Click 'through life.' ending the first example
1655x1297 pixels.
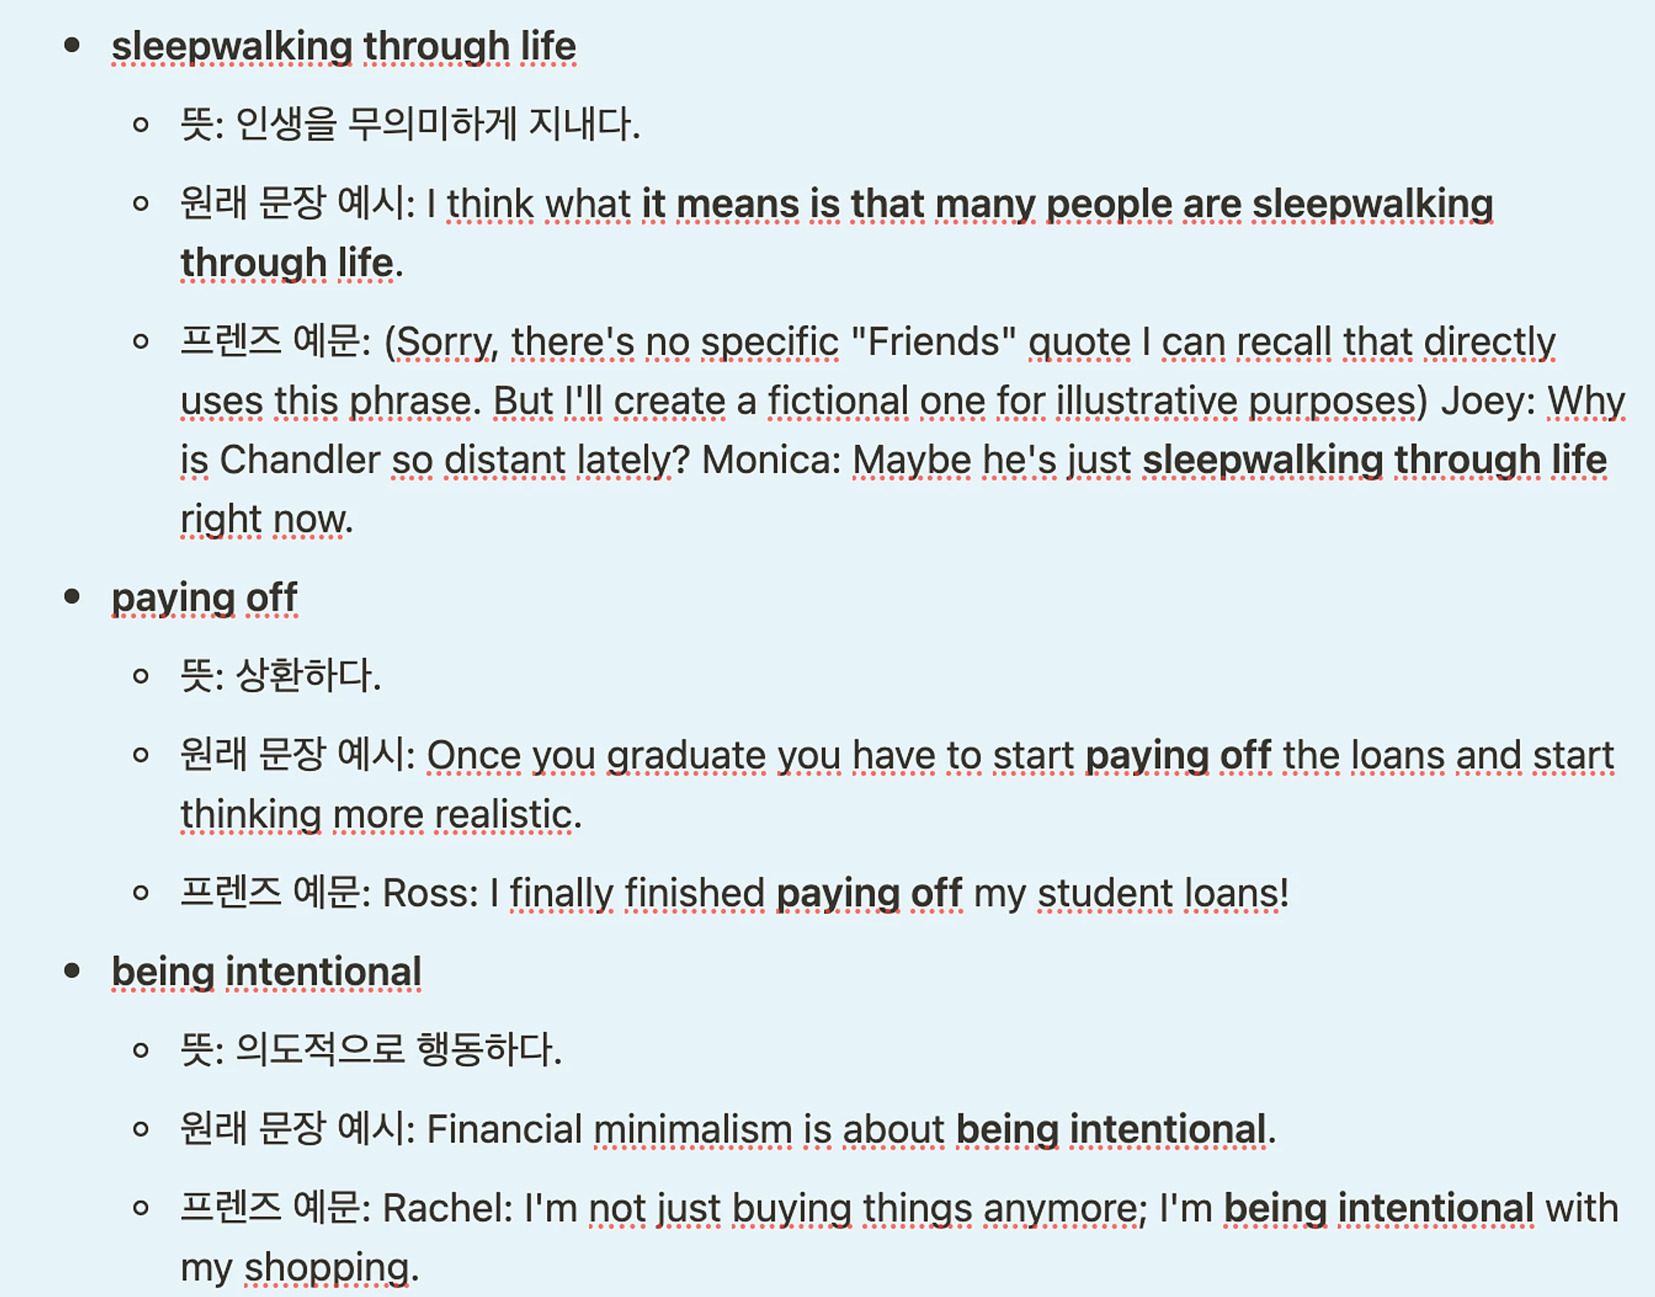coord(292,264)
